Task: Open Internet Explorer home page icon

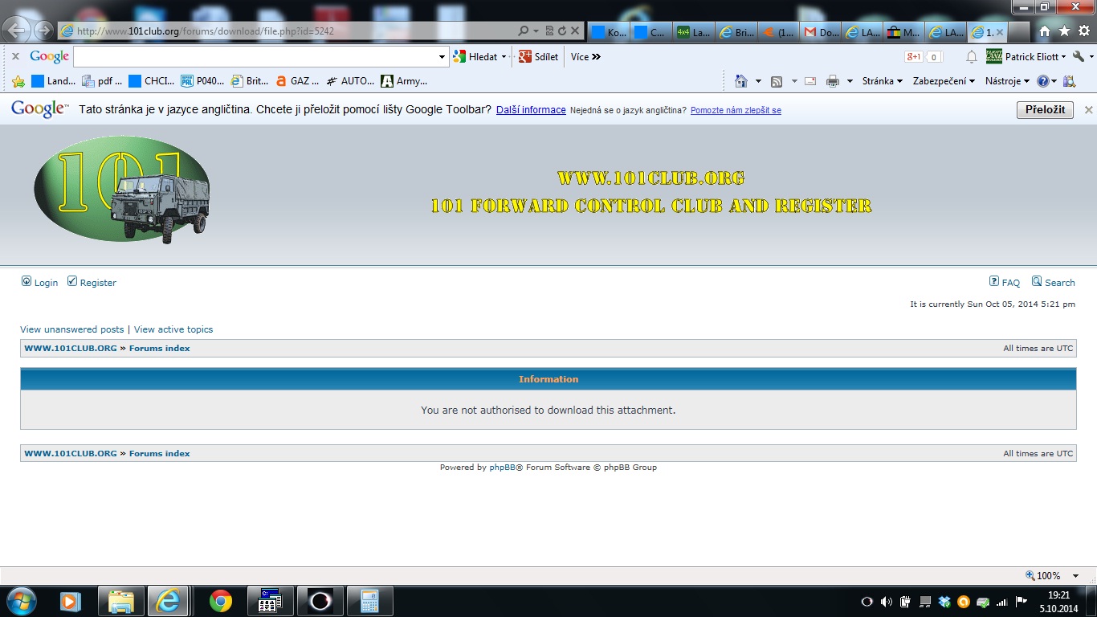Action: pos(1044,31)
